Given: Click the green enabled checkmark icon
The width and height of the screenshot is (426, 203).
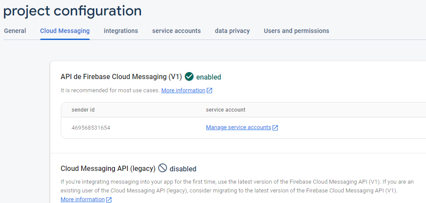Looking at the screenshot, I should [x=189, y=77].
